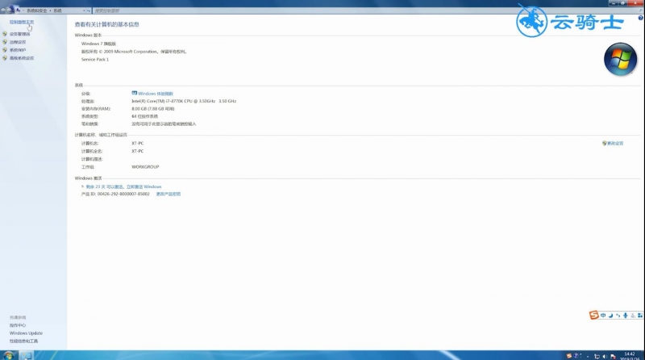
Task: Click Control Panel taskbar button
Action: point(26,355)
